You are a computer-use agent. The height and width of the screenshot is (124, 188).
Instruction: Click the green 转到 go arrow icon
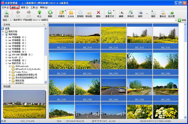point(179,20)
